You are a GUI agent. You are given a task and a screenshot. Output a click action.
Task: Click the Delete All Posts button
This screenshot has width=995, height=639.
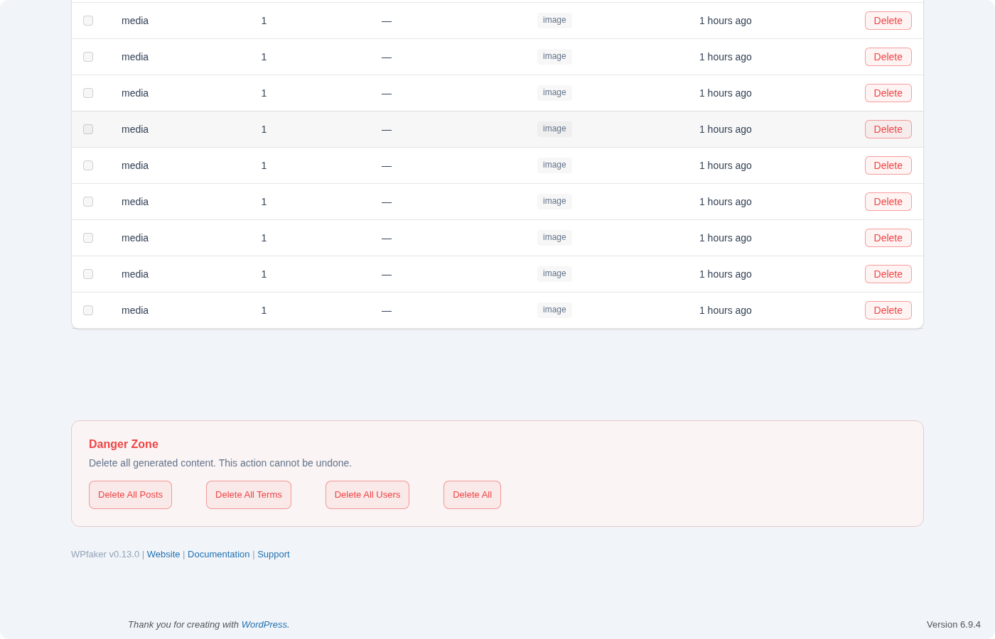(130, 495)
